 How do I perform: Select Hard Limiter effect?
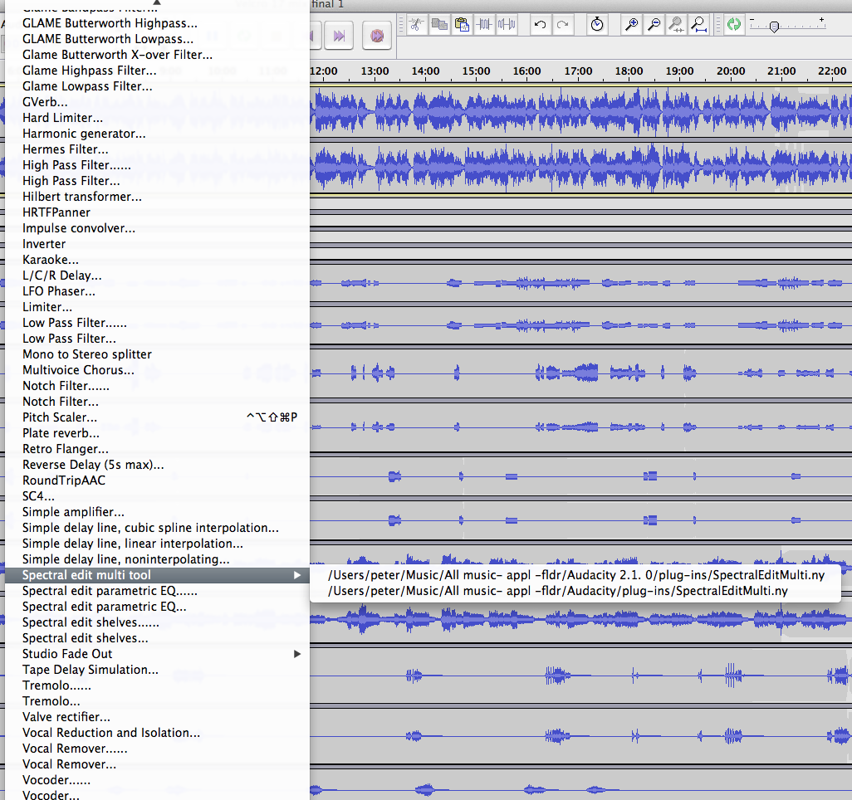(x=157, y=118)
